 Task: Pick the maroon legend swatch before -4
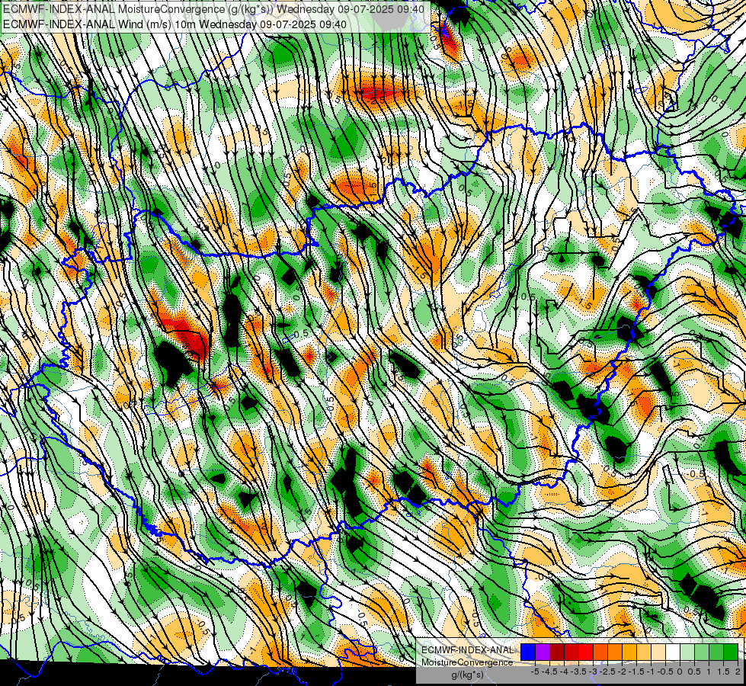[557, 652]
